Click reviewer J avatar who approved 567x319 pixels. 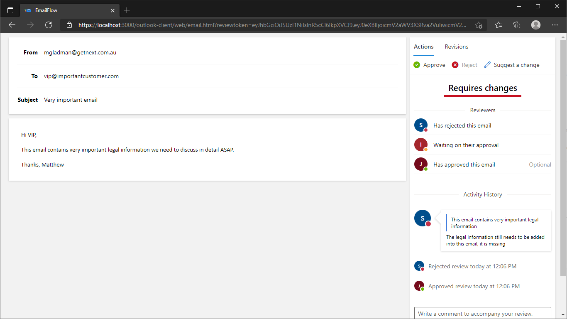pyautogui.click(x=421, y=164)
